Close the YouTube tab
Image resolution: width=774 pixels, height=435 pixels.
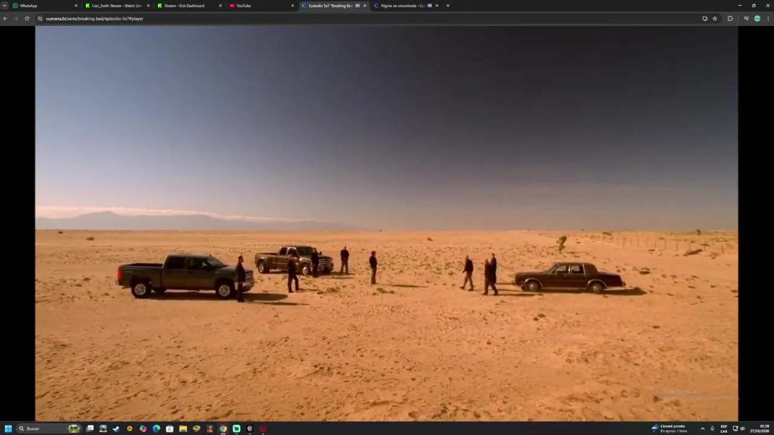(x=293, y=5)
